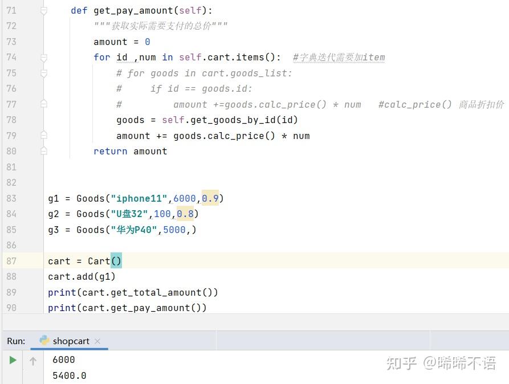Click highlighted 0.8 discount value
This screenshot has height=384, width=509.
pos(185,214)
